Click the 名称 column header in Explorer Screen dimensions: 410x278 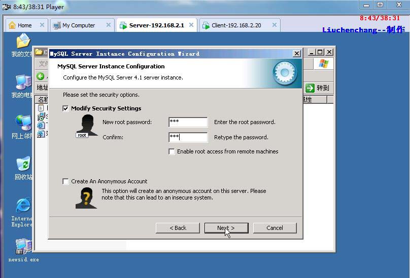click(42, 99)
